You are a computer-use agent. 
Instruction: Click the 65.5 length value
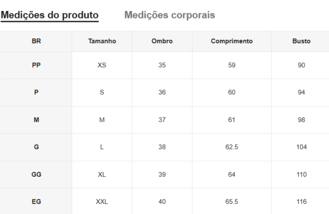231,202
